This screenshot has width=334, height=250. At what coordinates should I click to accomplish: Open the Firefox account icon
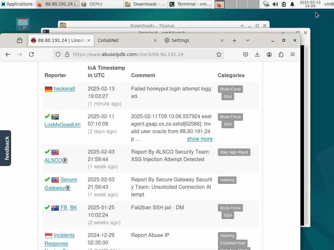269,54
